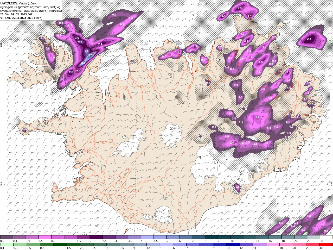Click the 20W longitude label
Screen dimensions: 333x250
pos(138,1)
